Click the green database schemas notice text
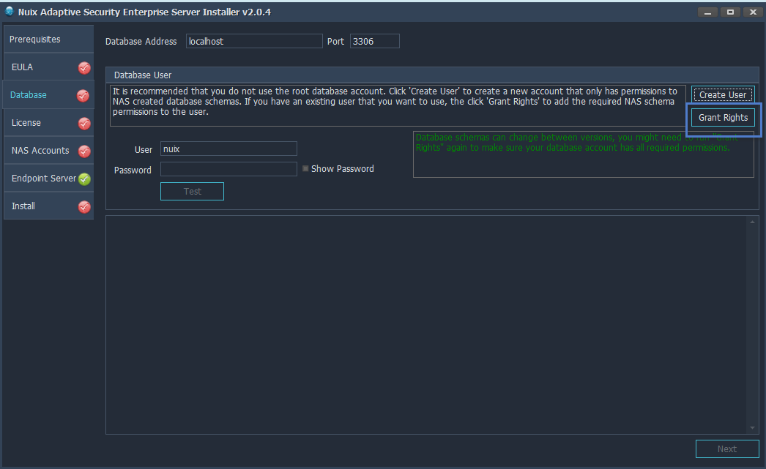The image size is (766, 469). 577,143
